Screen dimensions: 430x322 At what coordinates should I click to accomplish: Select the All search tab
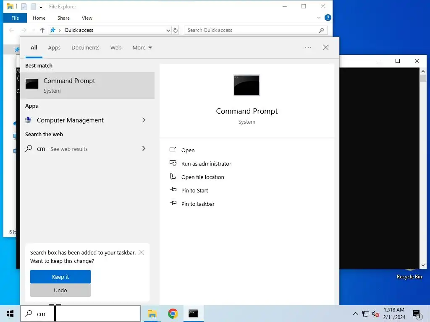tap(34, 48)
